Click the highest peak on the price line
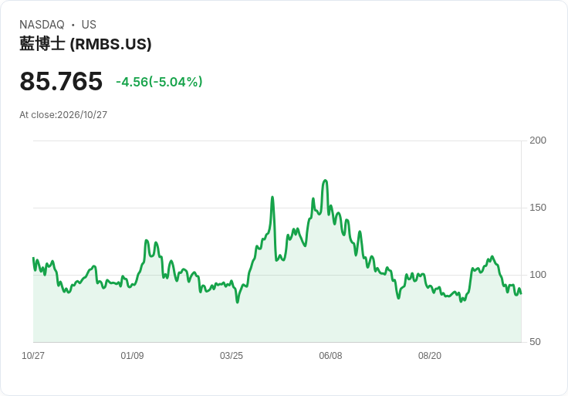The image size is (568, 396). point(325,181)
